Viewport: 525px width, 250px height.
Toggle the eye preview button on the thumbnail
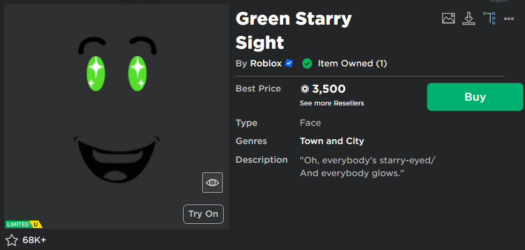click(x=212, y=183)
